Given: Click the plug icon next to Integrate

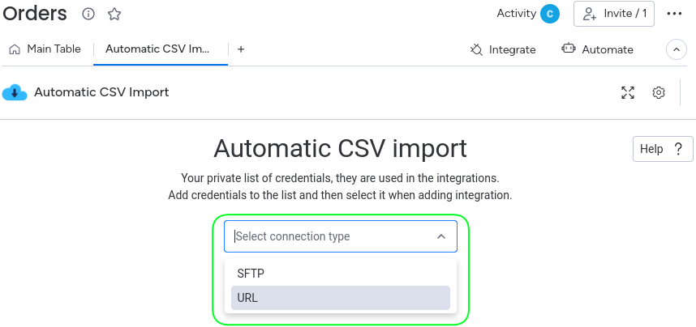Looking at the screenshot, I should tap(476, 49).
